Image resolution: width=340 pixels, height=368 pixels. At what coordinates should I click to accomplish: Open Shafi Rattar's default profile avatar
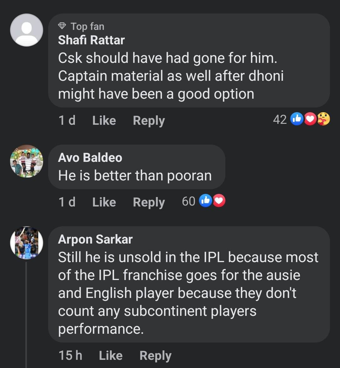(x=26, y=30)
